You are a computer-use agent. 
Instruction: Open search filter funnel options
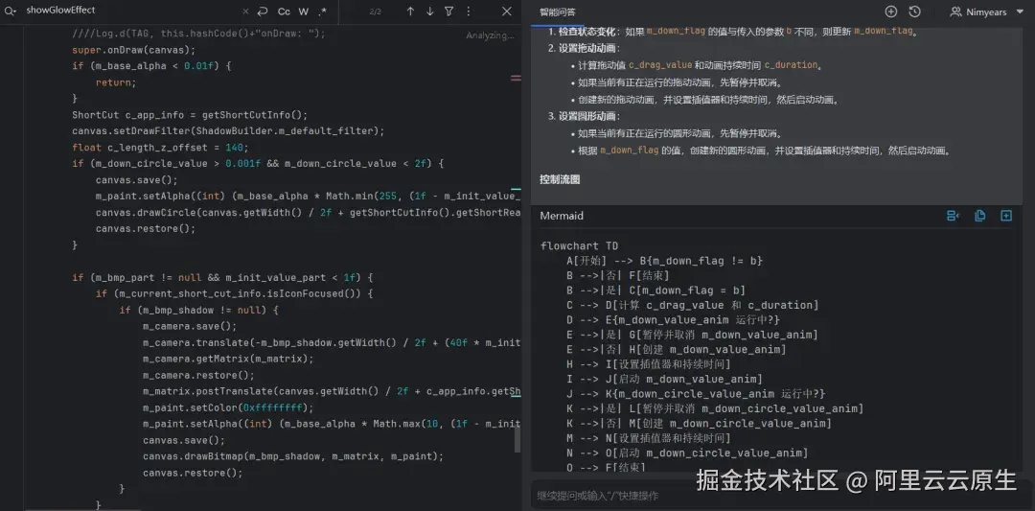pos(448,12)
